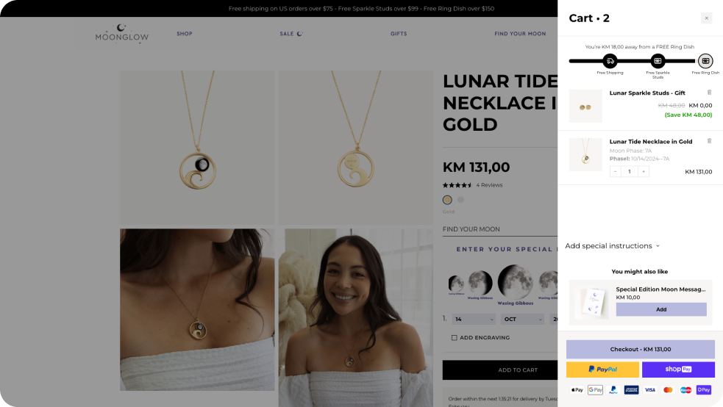Click the Free Ring Dish milestone icon

pyautogui.click(x=705, y=61)
